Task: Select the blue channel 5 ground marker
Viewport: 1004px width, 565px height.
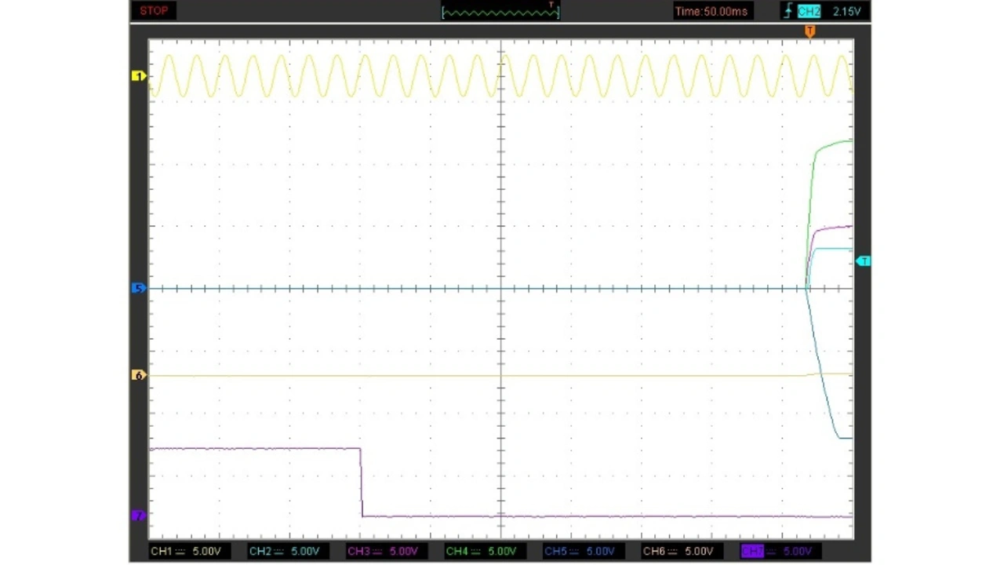Action: pyautogui.click(x=139, y=289)
